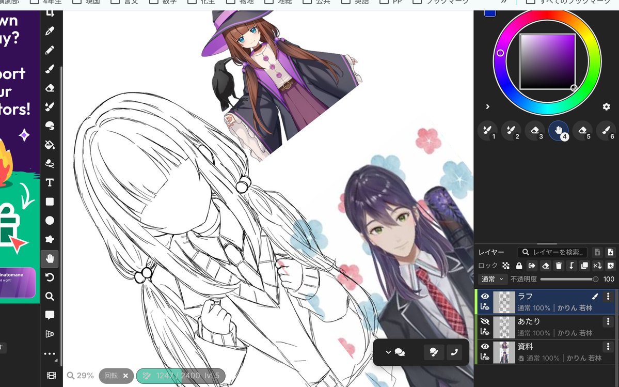Click the 1247 / 2400 lvl 5 progress chip

(x=181, y=376)
